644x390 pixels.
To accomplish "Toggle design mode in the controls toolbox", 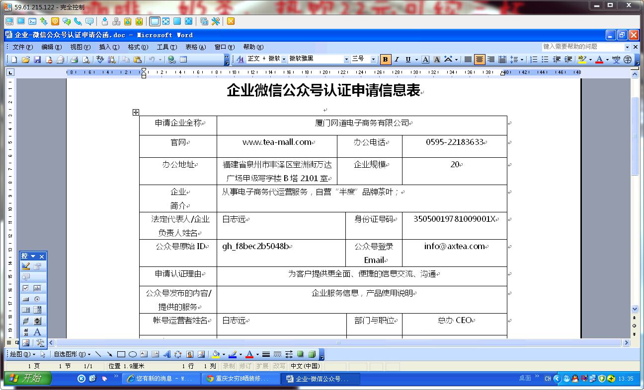I will coord(26,266).
